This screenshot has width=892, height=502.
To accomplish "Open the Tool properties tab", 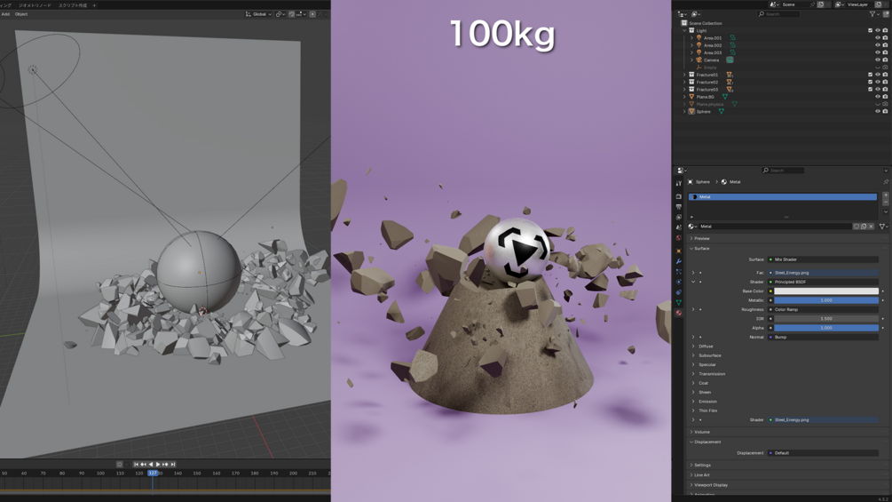I will [679, 183].
